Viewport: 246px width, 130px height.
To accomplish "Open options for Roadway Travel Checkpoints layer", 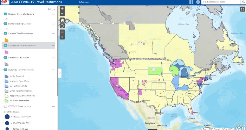I will 53,14.
